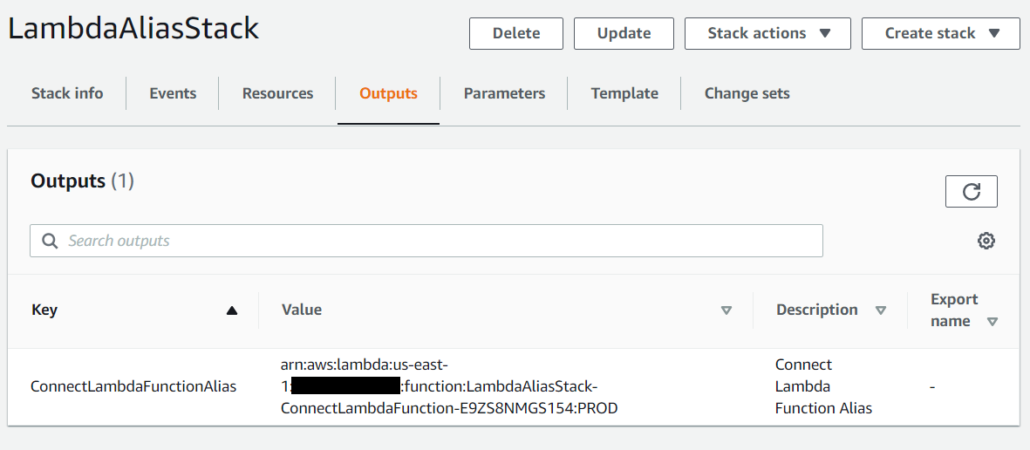Viewport: 1030px width, 450px height.
Task: Click the Key column header
Action: tap(44, 310)
